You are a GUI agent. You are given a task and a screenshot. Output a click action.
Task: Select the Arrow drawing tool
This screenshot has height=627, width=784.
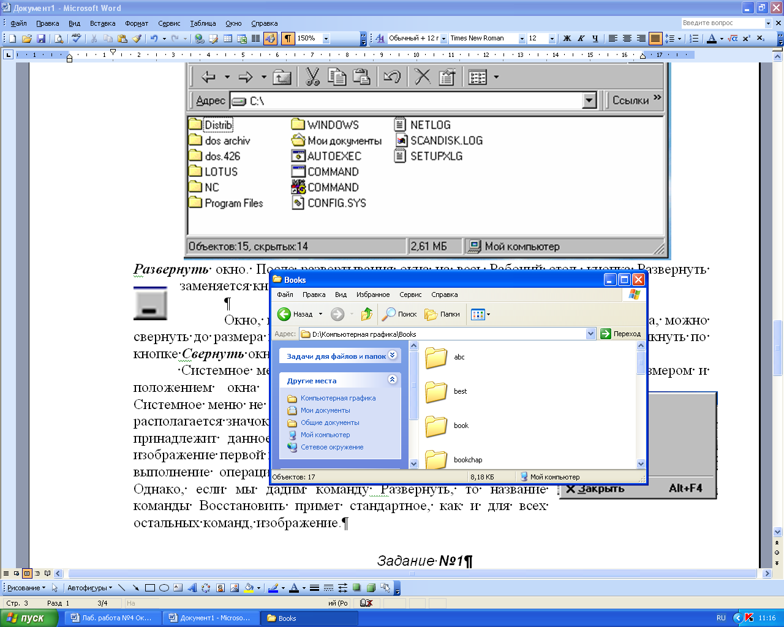[135, 588]
